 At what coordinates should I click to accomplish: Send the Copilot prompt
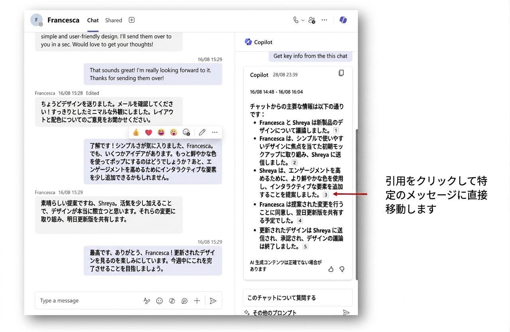click(346, 312)
